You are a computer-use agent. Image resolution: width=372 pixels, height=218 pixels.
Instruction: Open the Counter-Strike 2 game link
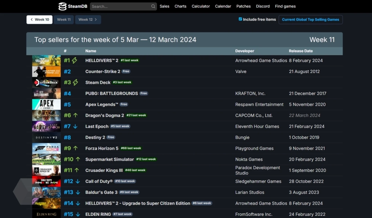[103, 72]
